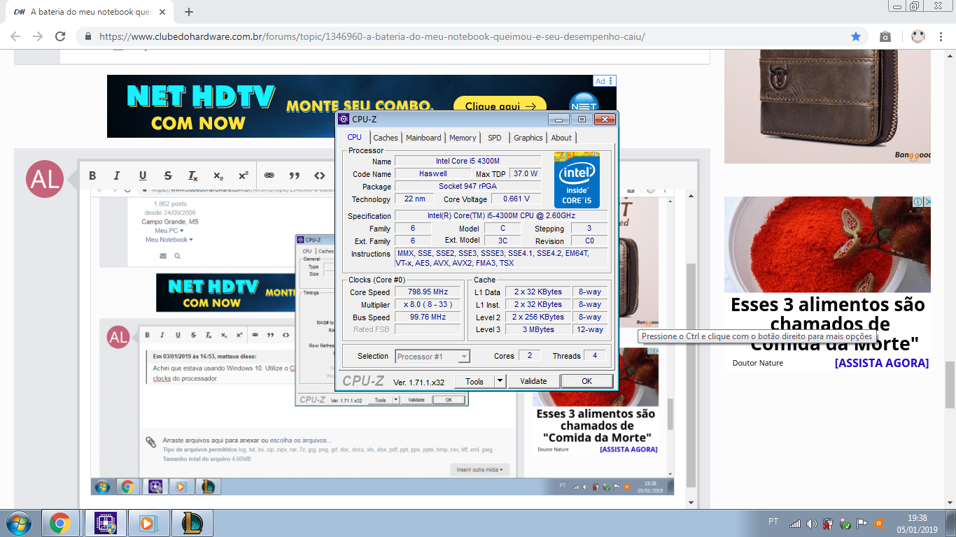Go back with Chrome's back arrow

pyautogui.click(x=15, y=36)
